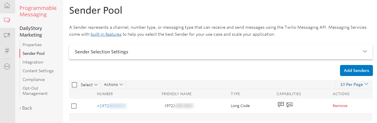Check the box for the +1972 number row
This screenshot has width=377, height=123.
click(74, 106)
